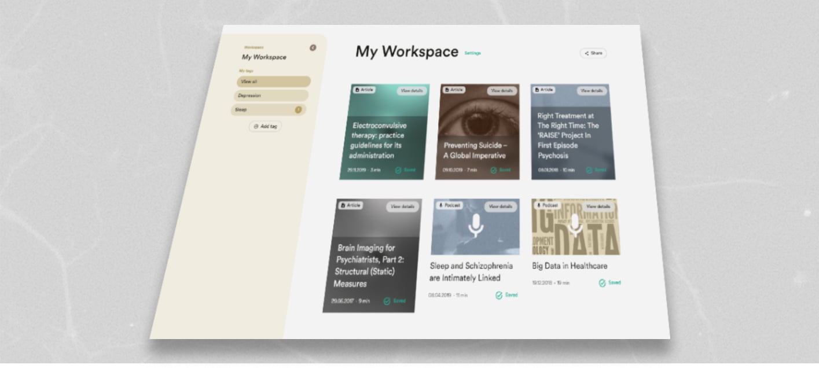
Task: Click the Podcast label on Sleep and Schizophrenia card
Action: [450, 205]
